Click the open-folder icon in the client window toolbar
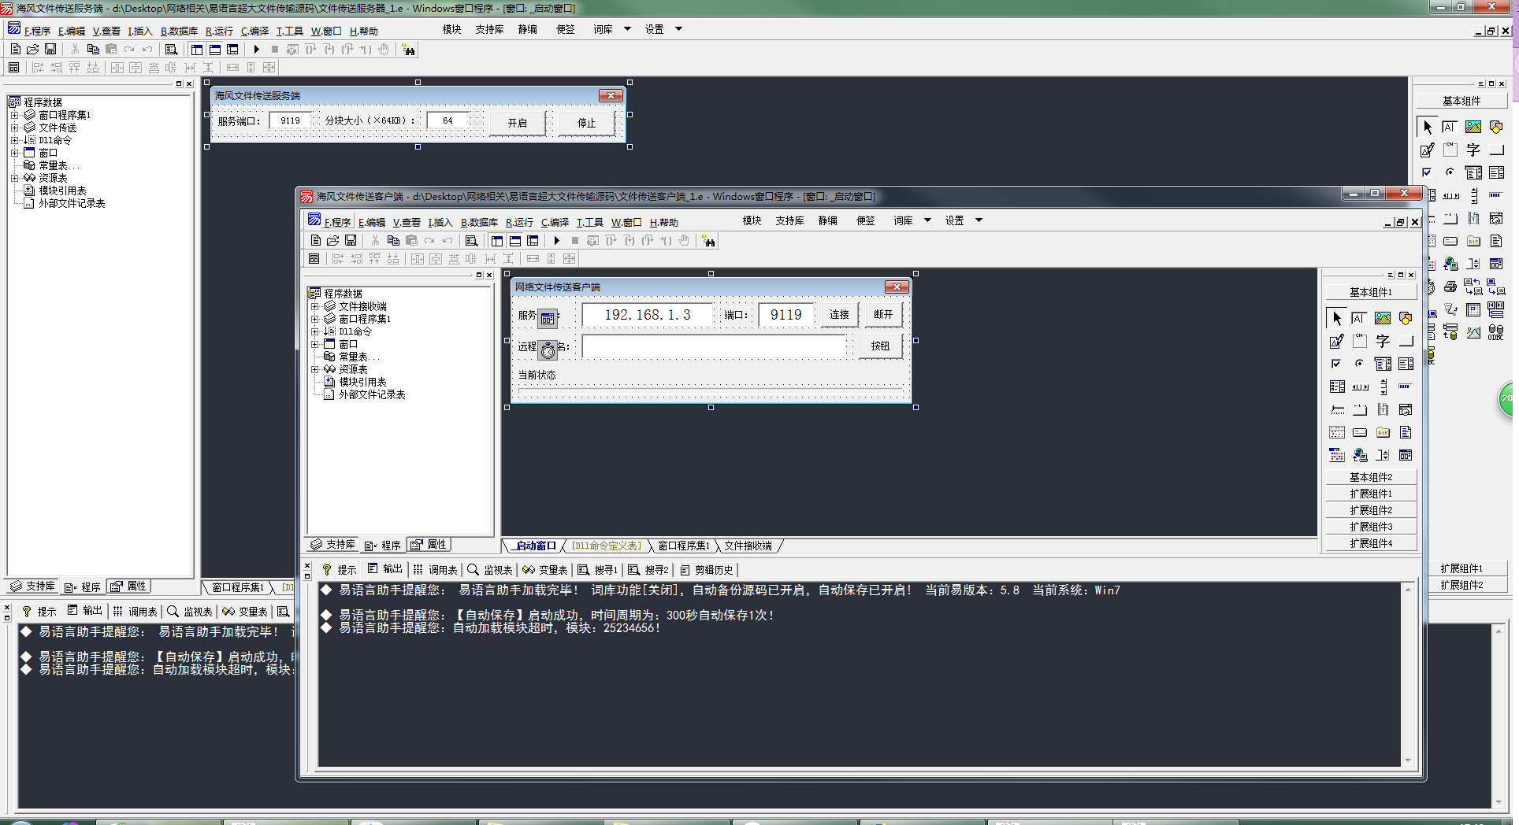The image size is (1519, 825). (332, 241)
